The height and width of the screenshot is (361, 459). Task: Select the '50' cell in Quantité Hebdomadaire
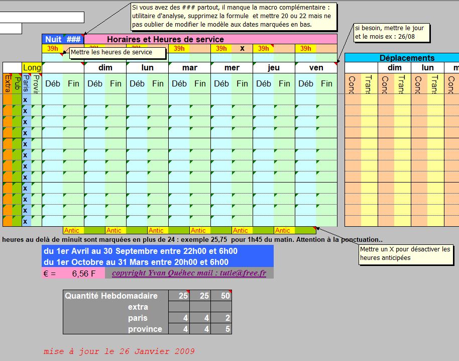tap(221, 296)
